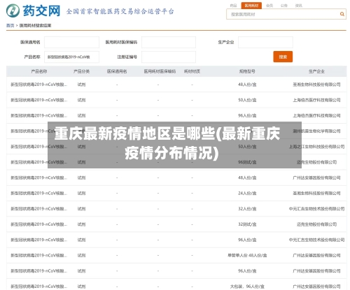Open the 资讯 tab
This screenshot has height=290, width=350.
298,6
